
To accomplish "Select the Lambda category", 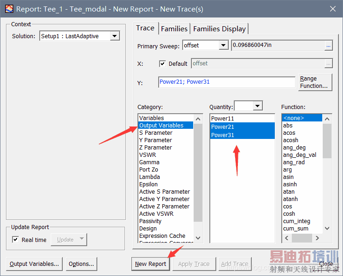I will click(x=166, y=177).
